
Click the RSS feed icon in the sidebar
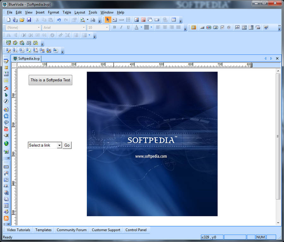(6, 218)
